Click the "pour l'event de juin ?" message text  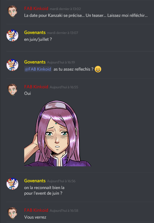(43, 193)
